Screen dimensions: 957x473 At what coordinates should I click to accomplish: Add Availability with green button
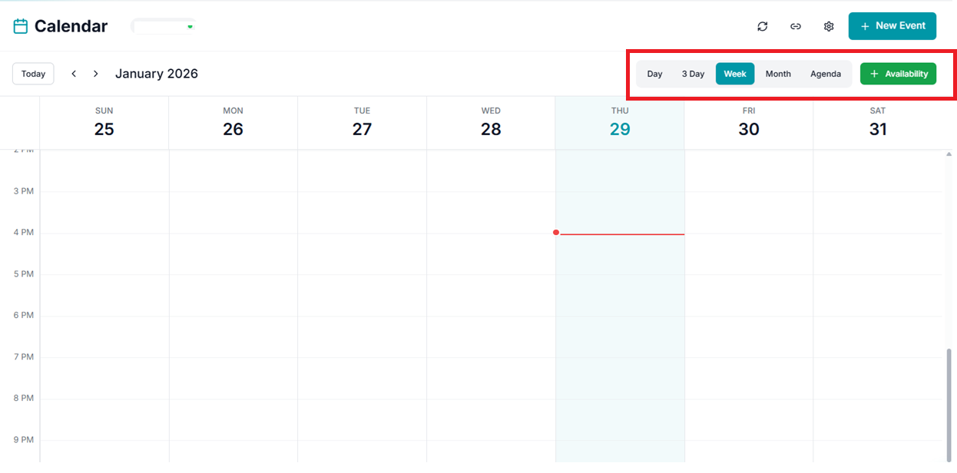898,74
